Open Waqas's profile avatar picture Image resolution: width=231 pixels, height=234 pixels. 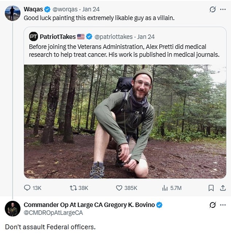[12, 13]
